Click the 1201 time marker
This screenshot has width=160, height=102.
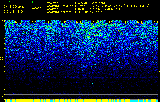tap(18, 22)
